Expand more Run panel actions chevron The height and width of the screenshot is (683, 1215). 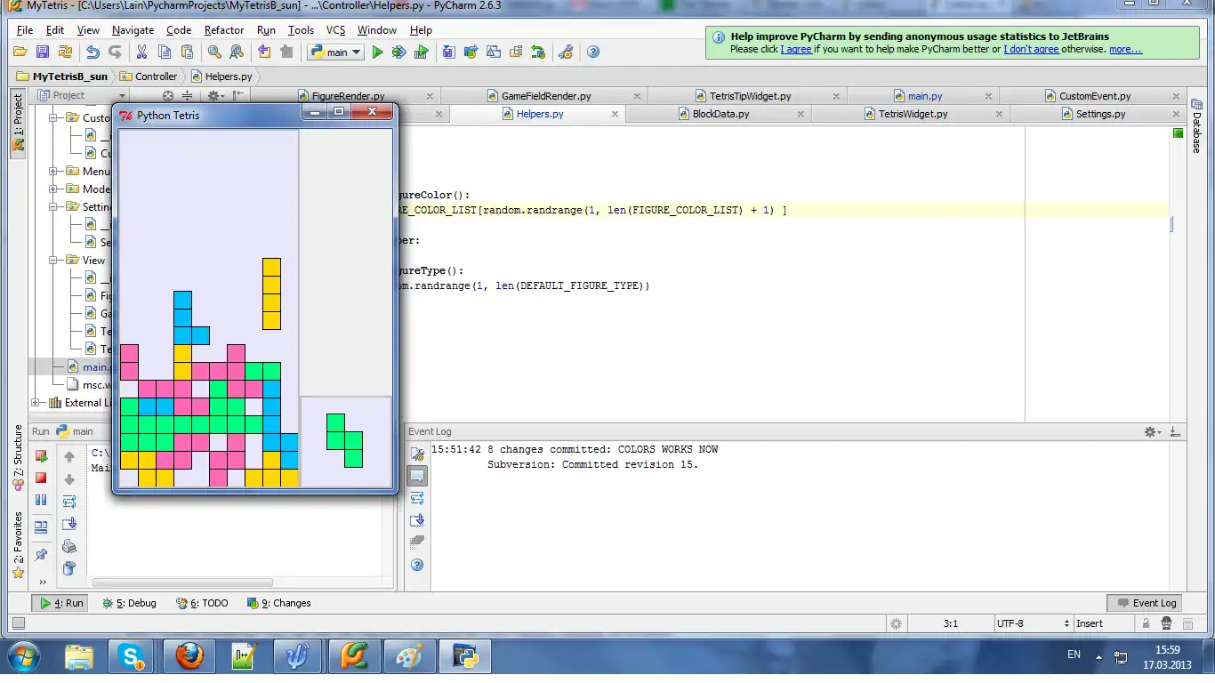click(x=41, y=582)
